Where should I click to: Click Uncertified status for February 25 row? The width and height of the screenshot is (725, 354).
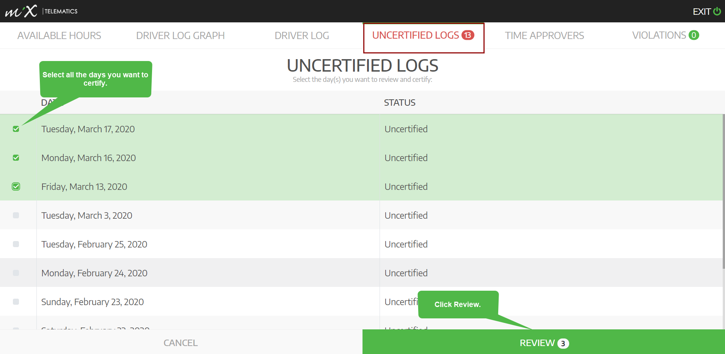[406, 244]
